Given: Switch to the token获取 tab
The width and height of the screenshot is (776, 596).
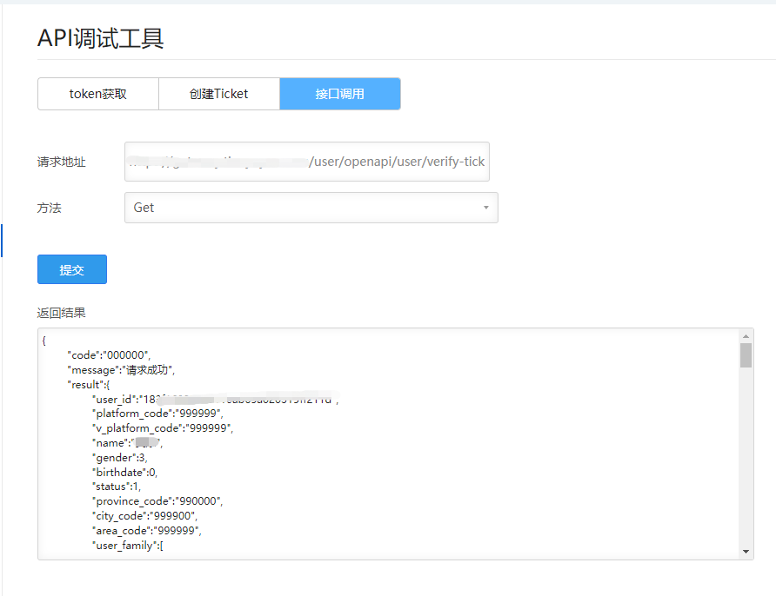Looking at the screenshot, I should click(x=98, y=94).
